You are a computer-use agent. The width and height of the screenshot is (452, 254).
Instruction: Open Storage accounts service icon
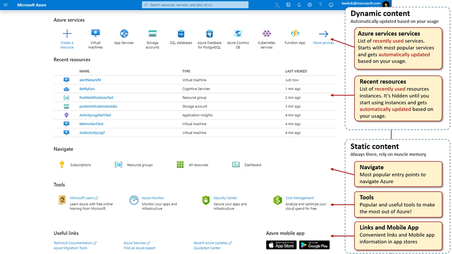tap(152, 33)
